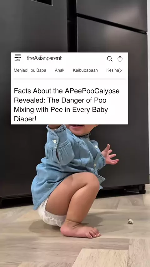Viewport: 150px width, 267px height.
Task: Tap the baby's bare foot on the floor
Action: tap(80, 229)
